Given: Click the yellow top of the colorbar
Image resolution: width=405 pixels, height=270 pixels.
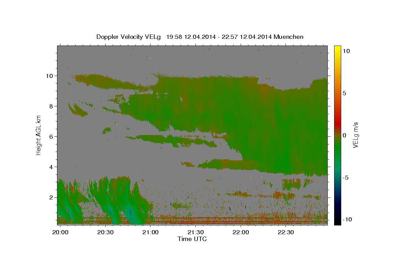Looking at the screenshot, I should 337,48.
